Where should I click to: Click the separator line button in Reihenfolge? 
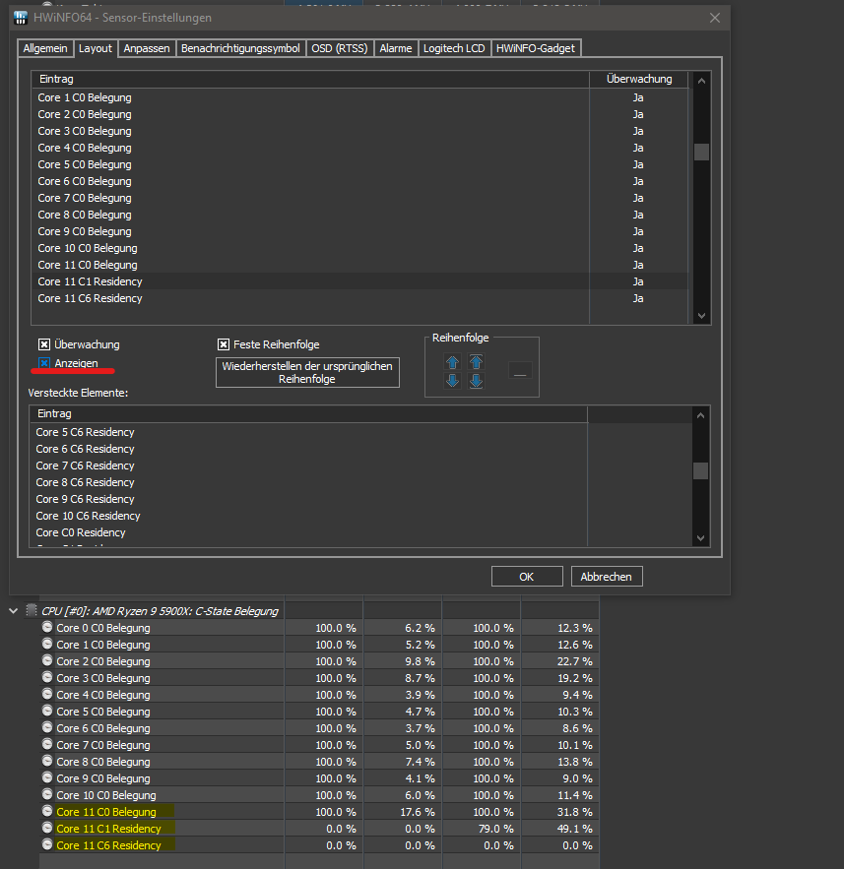[520, 370]
